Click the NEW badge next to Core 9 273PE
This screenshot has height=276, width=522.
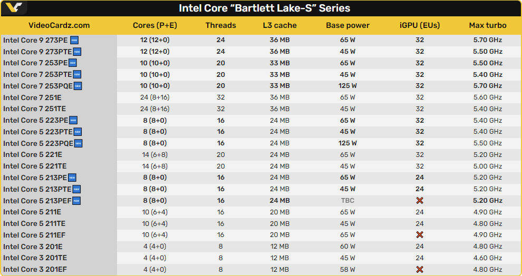pyautogui.click(x=74, y=40)
